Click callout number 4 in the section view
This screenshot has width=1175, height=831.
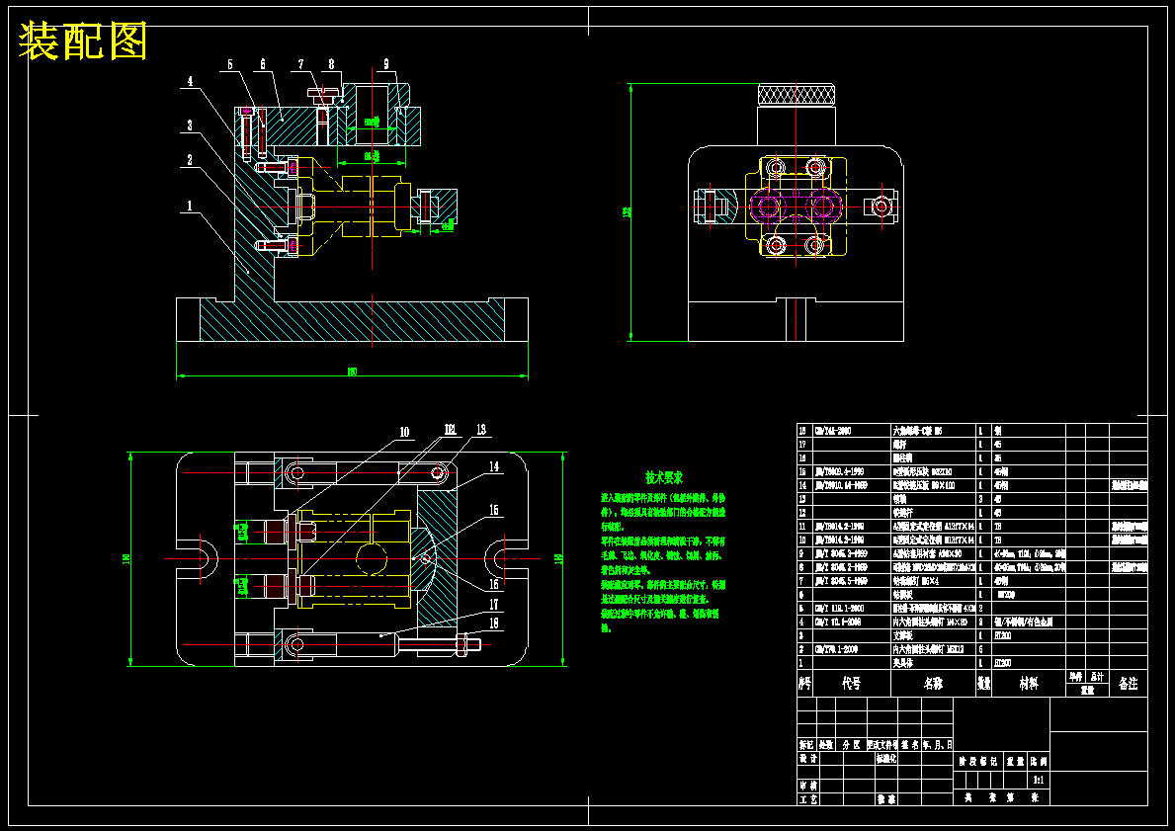click(191, 81)
